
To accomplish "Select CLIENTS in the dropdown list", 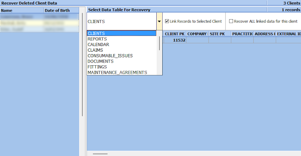I will pos(122,33).
